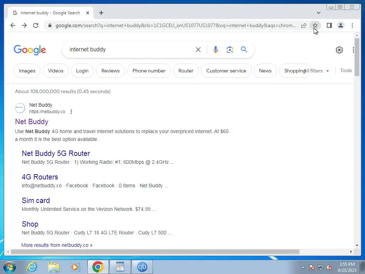Click the vertical scrollbar down arrow
Screen dimensions: 365x274
(x=357, y=245)
